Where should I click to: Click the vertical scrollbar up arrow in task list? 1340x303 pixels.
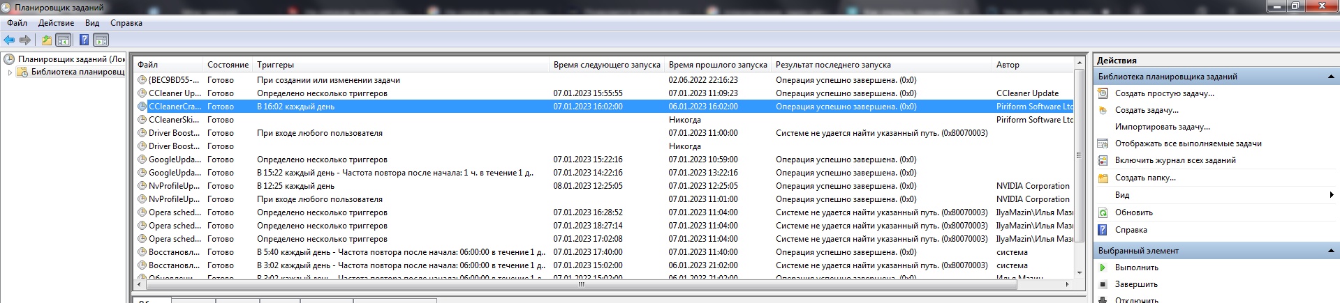point(1080,63)
